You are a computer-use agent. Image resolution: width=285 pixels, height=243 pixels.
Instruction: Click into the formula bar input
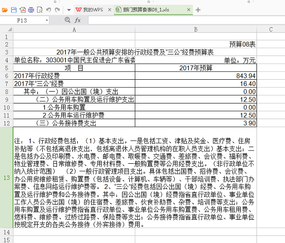pyautogui.click(x=187, y=20)
